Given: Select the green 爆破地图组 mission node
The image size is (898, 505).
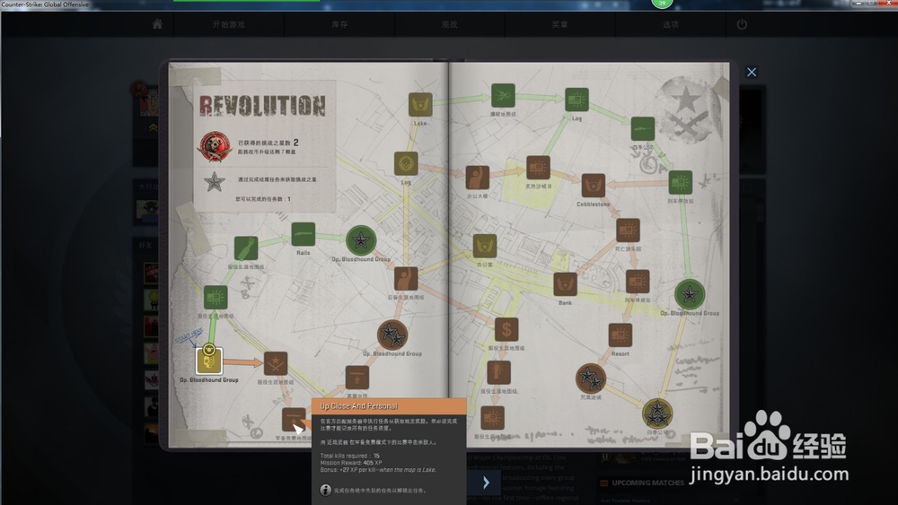Looking at the screenshot, I should click(503, 95).
